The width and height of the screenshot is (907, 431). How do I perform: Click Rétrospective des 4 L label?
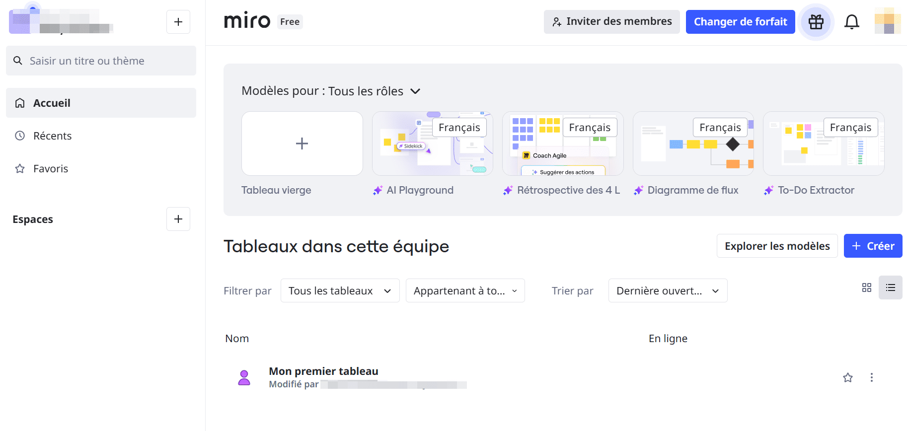point(568,190)
